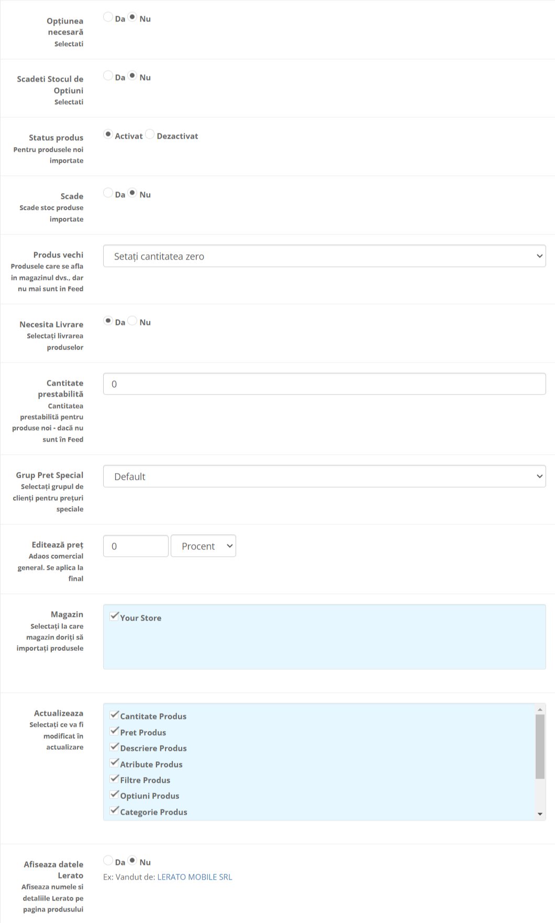Select Nu for Necesita Livrare

tap(132, 321)
